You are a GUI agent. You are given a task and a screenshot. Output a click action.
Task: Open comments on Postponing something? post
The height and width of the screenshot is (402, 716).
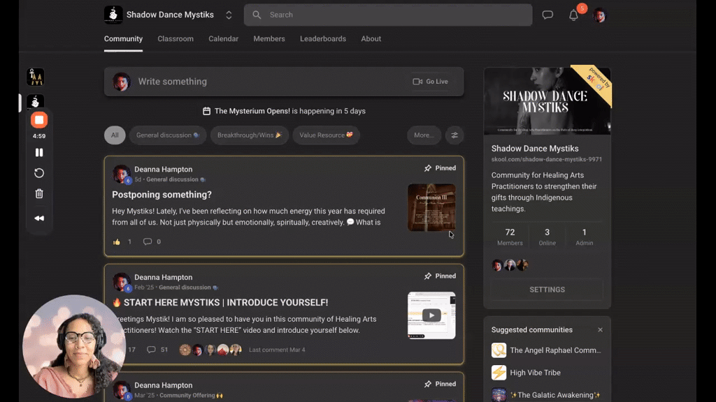point(147,241)
